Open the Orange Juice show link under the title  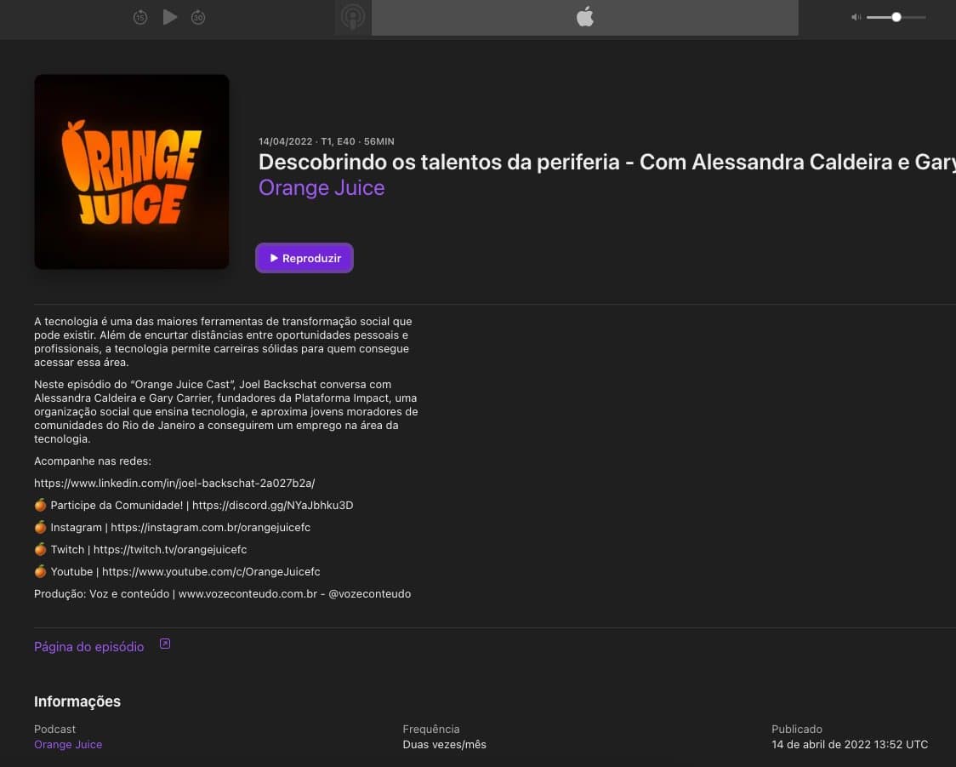pyautogui.click(x=322, y=187)
